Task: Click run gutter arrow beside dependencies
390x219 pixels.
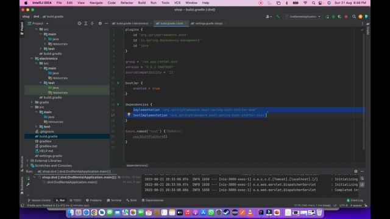Action: click(x=118, y=104)
